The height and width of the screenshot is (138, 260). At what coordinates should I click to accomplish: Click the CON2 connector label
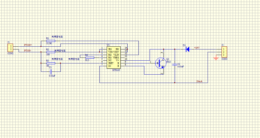[x=10, y=54]
